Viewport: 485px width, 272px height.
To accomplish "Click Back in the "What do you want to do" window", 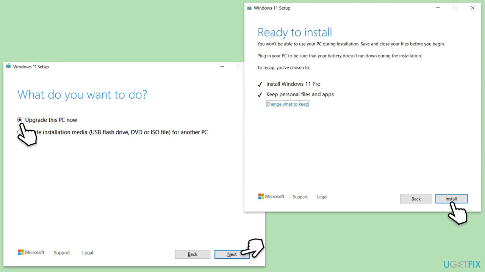I will click(x=192, y=254).
